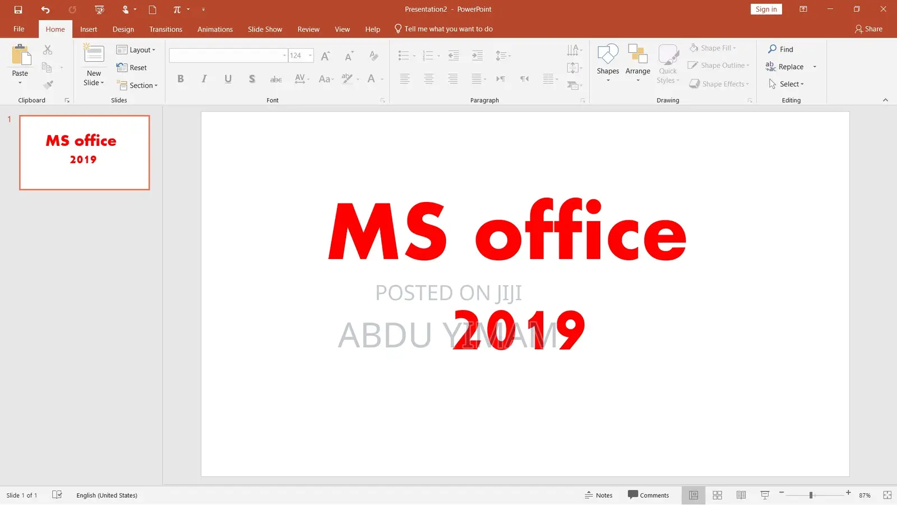Save the presentation from the quick access toolbar
Image resolution: width=897 pixels, height=505 pixels.
click(18, 10)
